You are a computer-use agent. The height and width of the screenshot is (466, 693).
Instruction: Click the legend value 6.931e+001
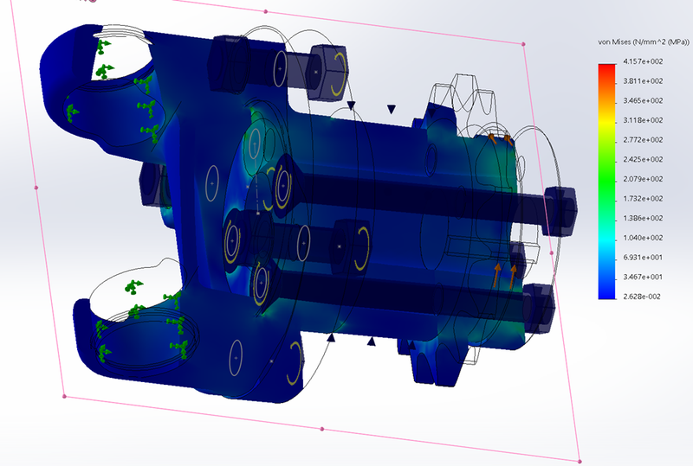(x=643, y=258)
